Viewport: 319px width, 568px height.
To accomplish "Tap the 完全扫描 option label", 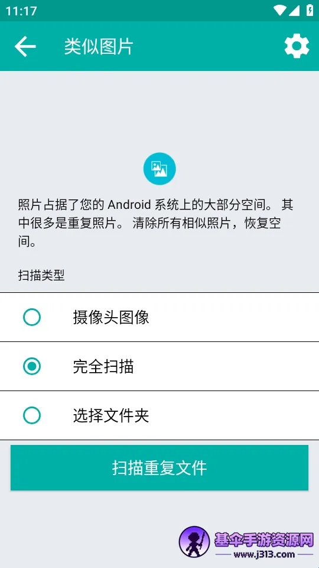I will coord(103,366).
